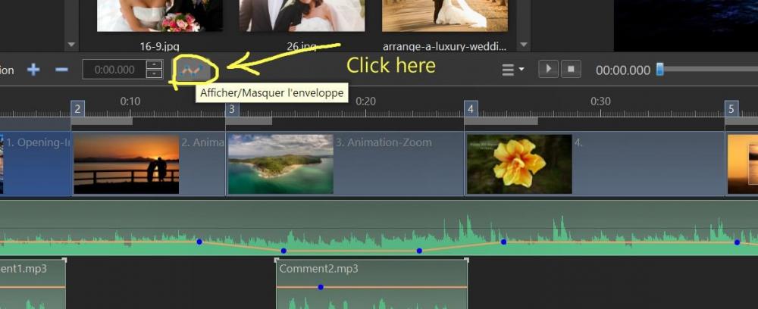This screenshot has width=758, height=309.
Task: Click file list left side scroll-down arrow
Action: pos(71,45)
